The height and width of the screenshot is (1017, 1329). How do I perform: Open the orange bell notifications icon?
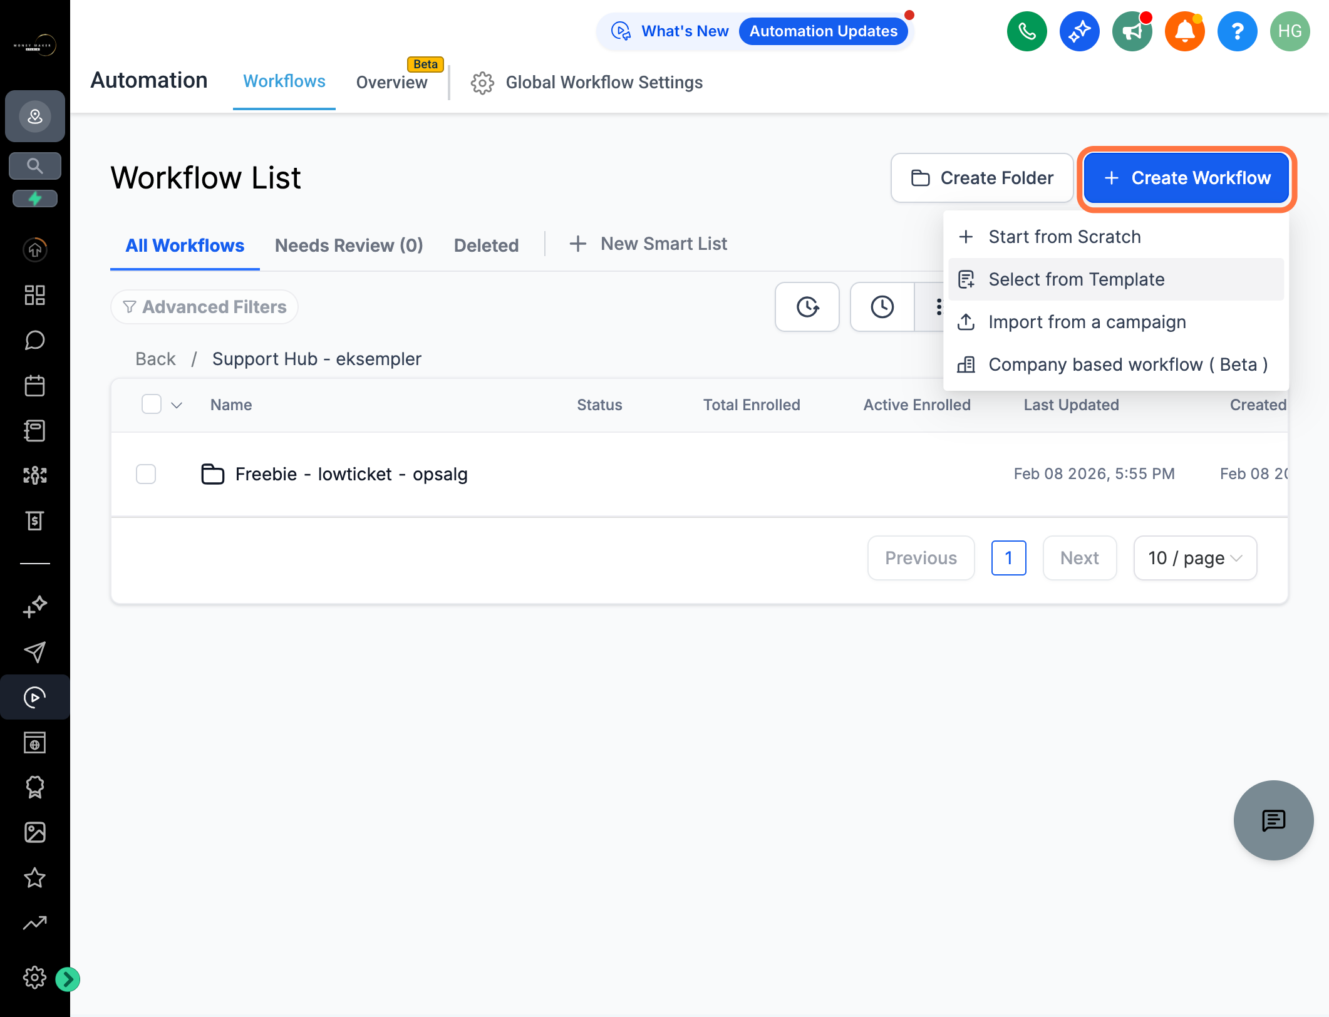point(1184,31)
